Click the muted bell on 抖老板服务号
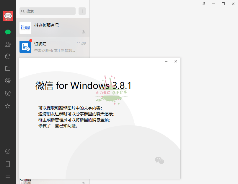Image resolution: width=238 pixels, height=184 pixels. (x=84, y=32)
